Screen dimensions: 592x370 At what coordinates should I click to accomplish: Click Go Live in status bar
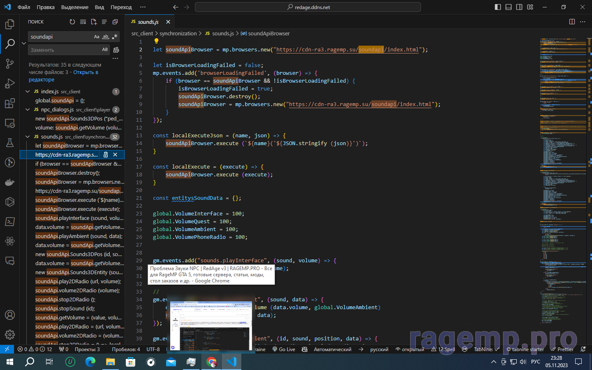[x=284, y=349]
